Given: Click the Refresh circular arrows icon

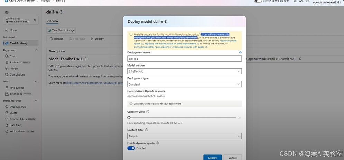Looking at the screenshot, I should click(x=51, y=39).
